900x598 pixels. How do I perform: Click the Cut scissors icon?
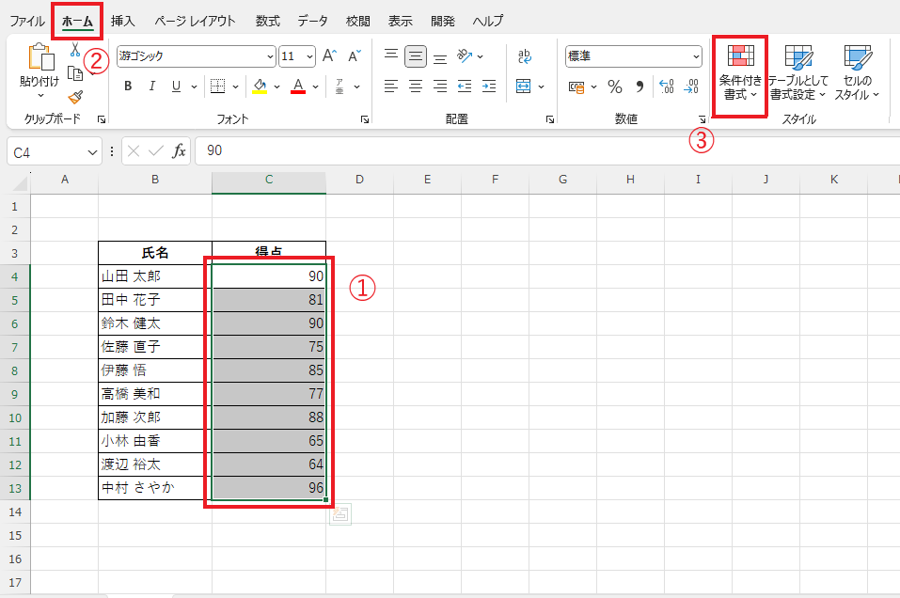pyautogui.click(x=75, y=50)
